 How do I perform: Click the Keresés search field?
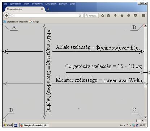pos(91,16)
